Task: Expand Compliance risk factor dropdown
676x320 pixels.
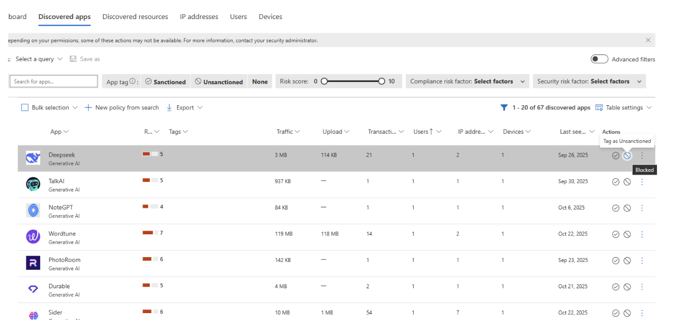Action: [x=467, y=81]
